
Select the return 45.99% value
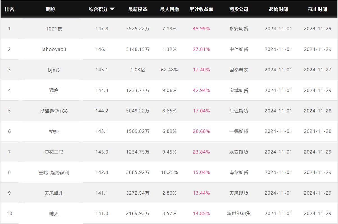click(x=201, y=29)
